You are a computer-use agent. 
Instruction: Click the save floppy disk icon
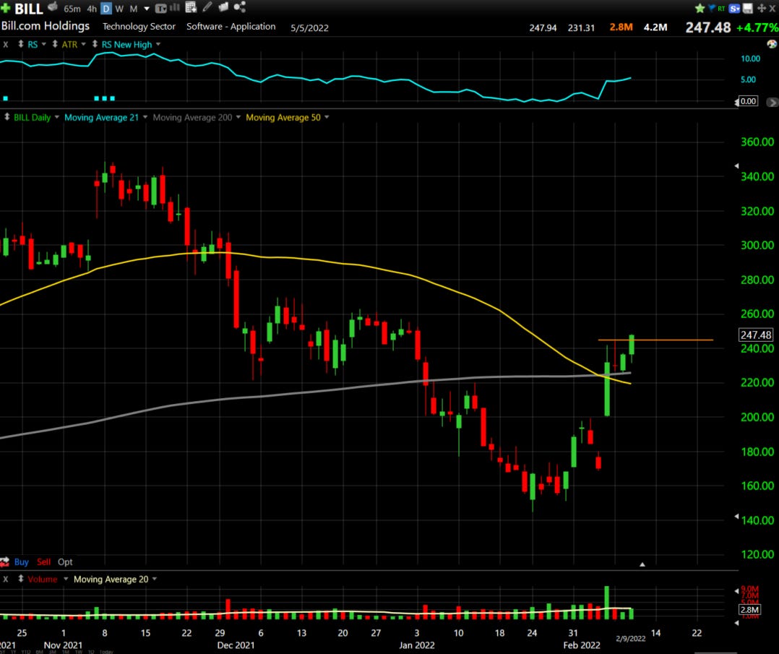747,8
